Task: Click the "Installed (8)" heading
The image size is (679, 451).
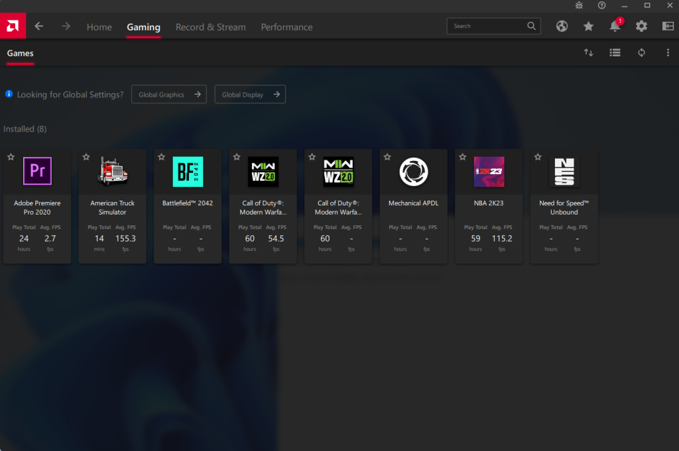Action: [25, 129]
